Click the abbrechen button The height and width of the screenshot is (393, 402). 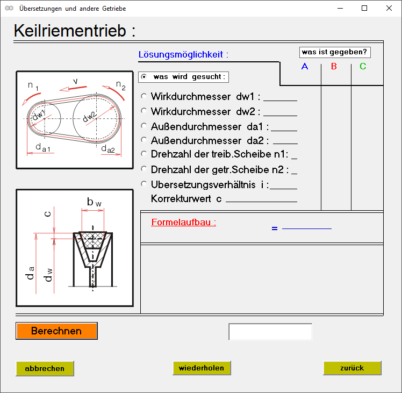point(45,368)
